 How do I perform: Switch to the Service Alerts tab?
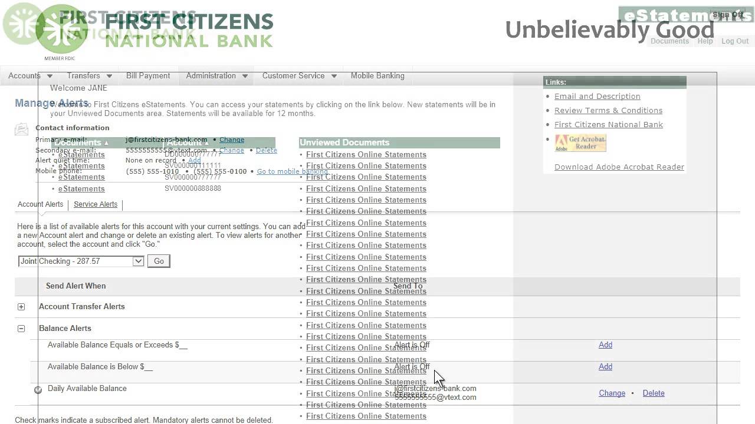point(96,204)
